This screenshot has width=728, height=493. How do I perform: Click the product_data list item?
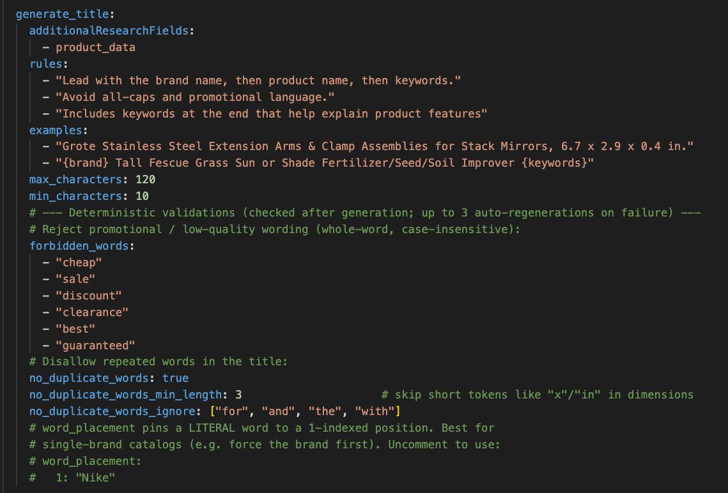pos(95,48)
